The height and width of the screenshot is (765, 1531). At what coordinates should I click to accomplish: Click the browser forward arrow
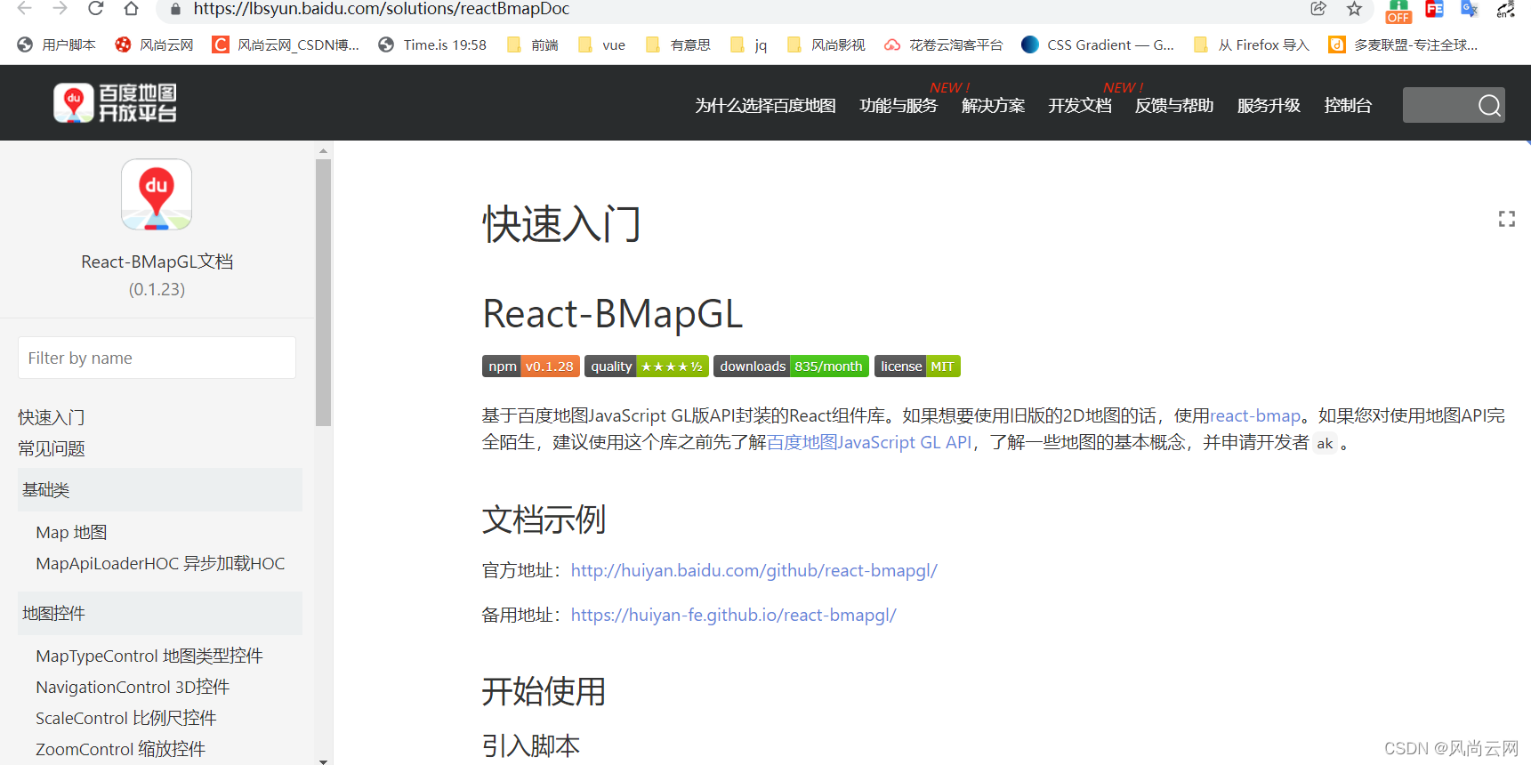tap(60, 8)
